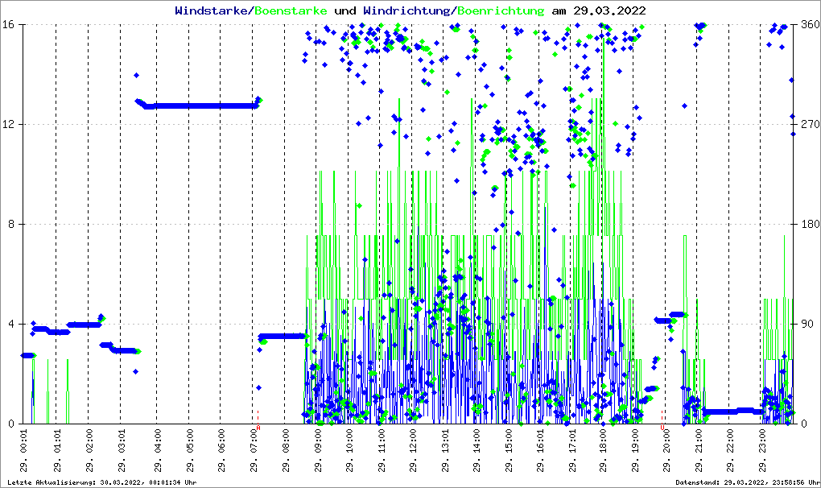This screenshot has width=821, height=488.
Task: Click the time label 29. 15:00
Action: [509, 451]
